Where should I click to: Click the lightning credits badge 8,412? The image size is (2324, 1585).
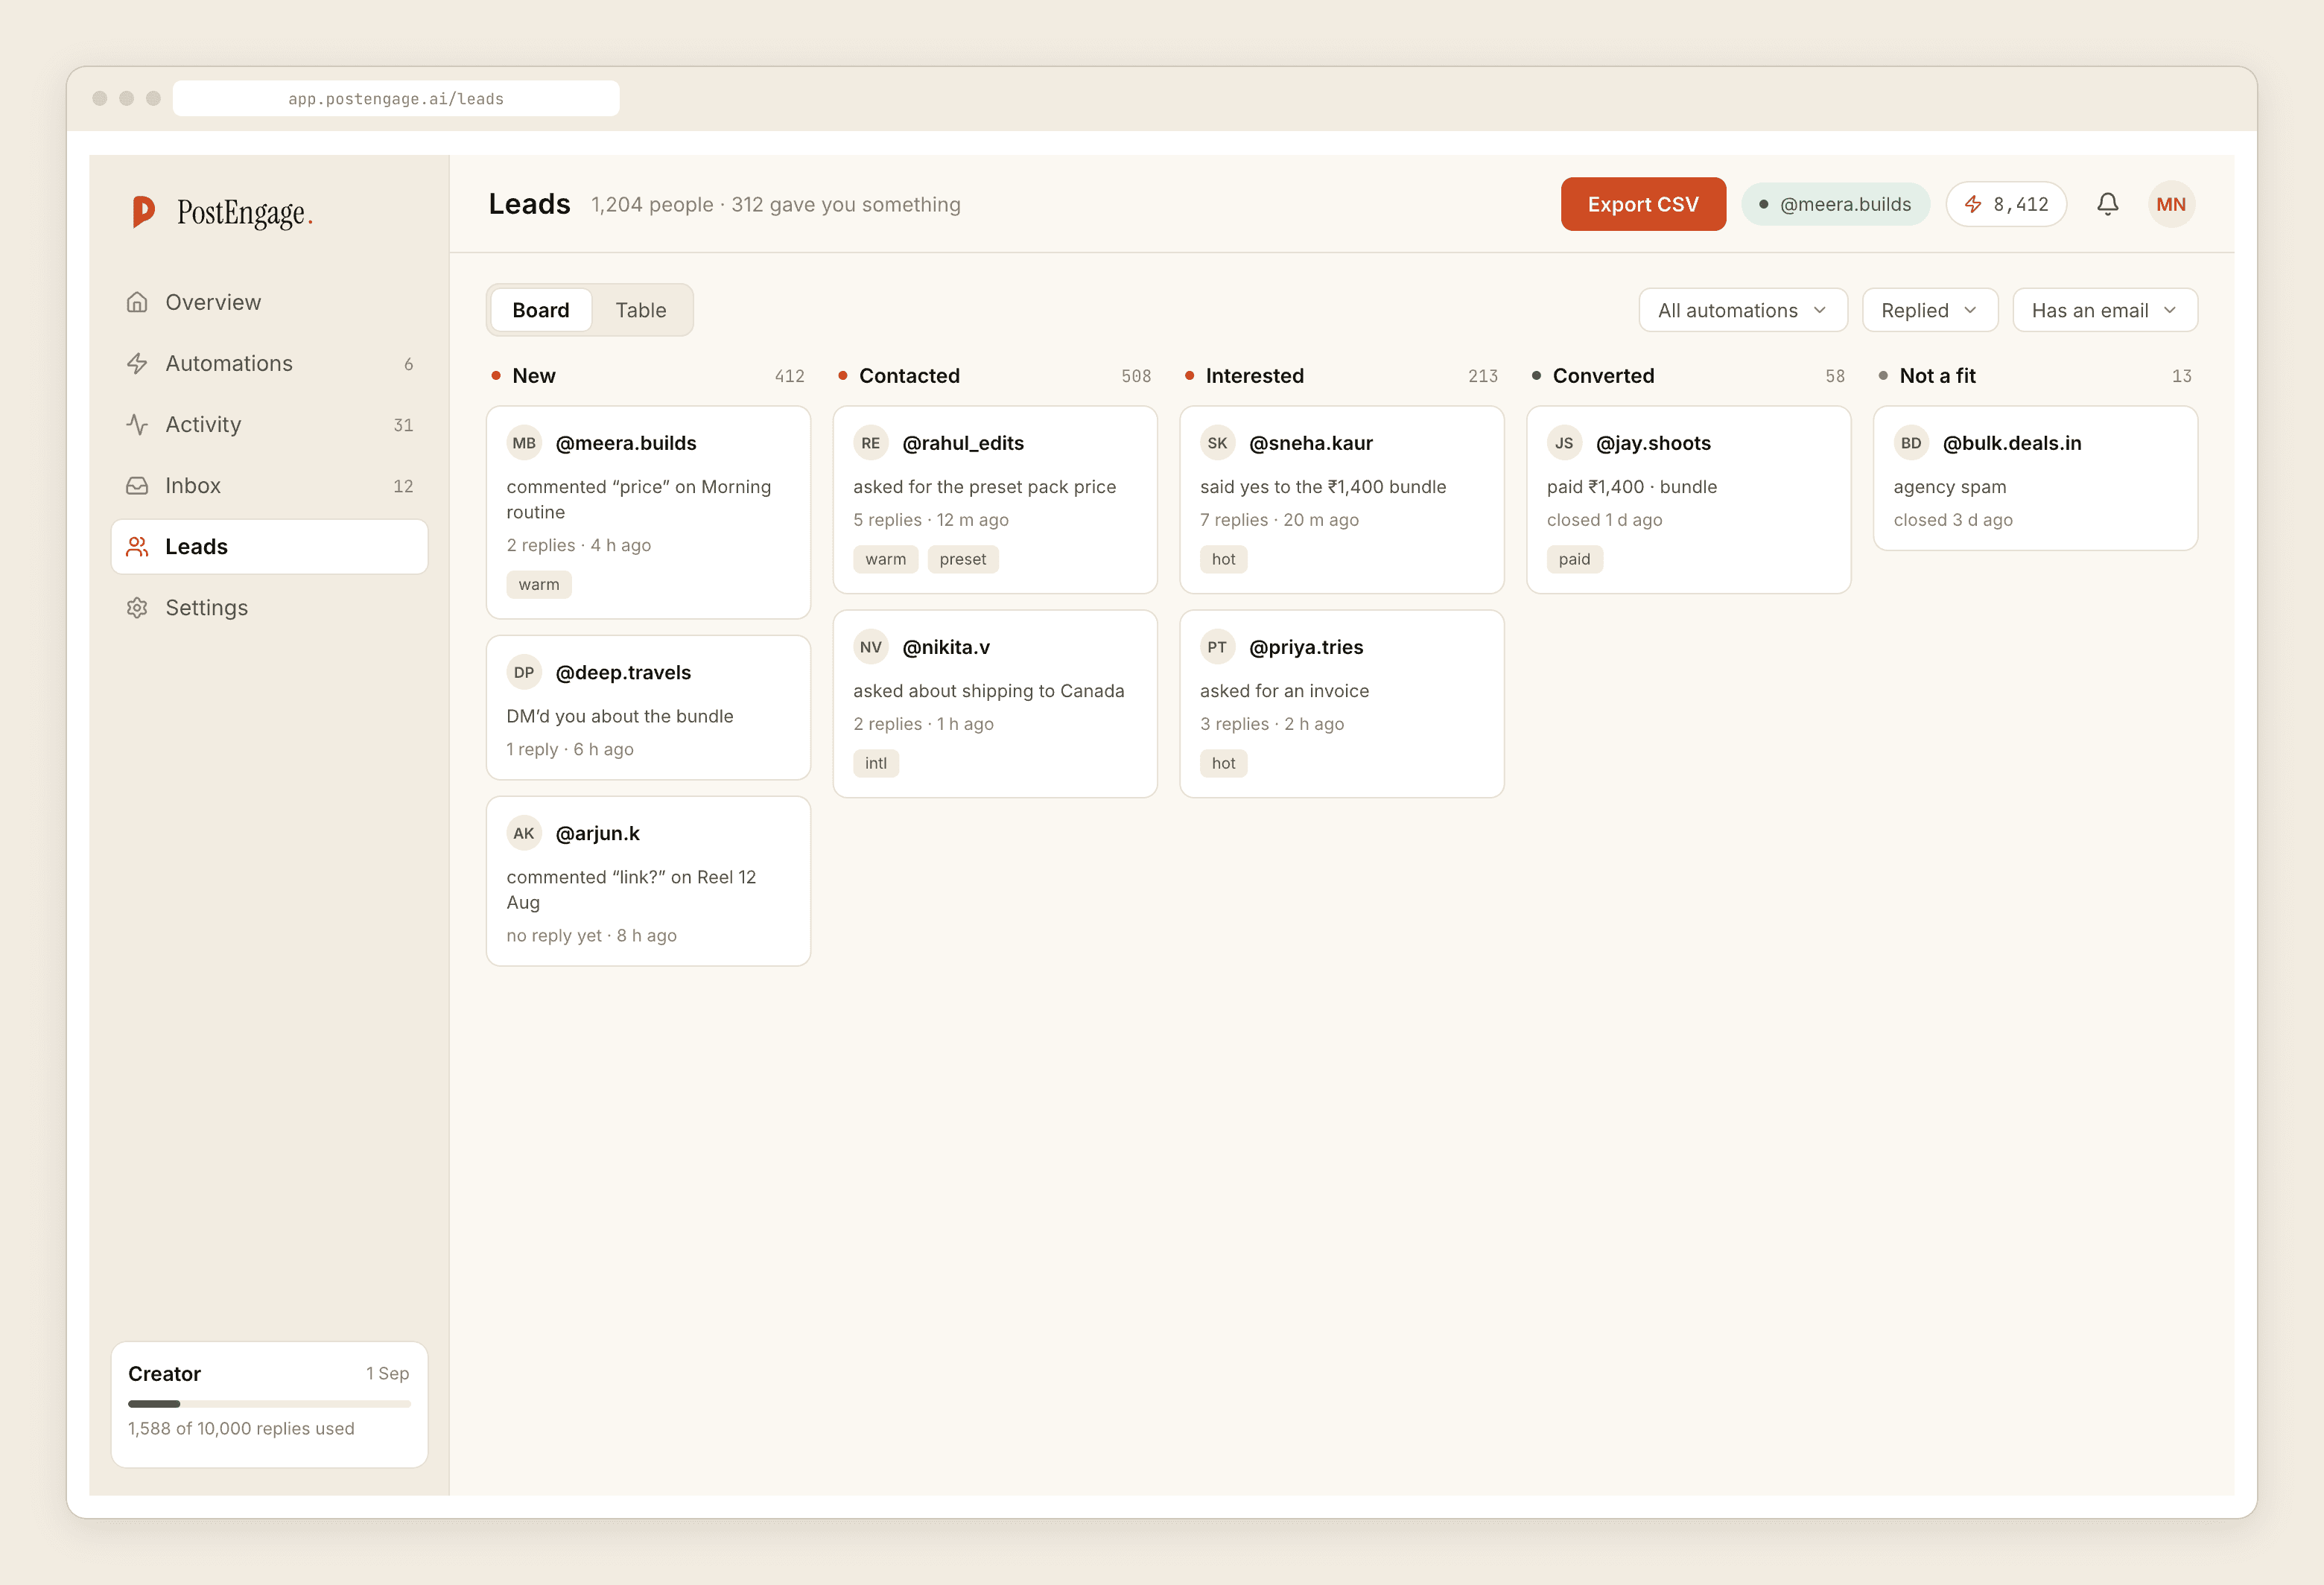point(2006,204)
